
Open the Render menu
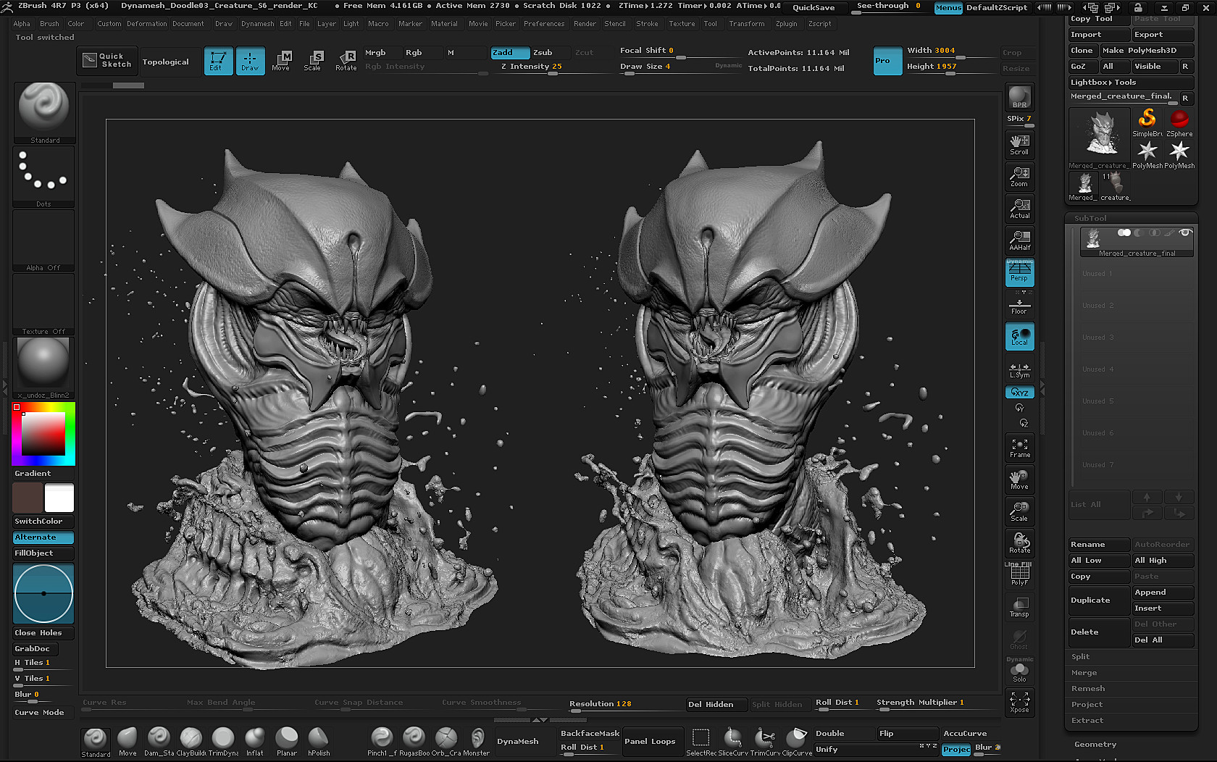click(585, 24)
